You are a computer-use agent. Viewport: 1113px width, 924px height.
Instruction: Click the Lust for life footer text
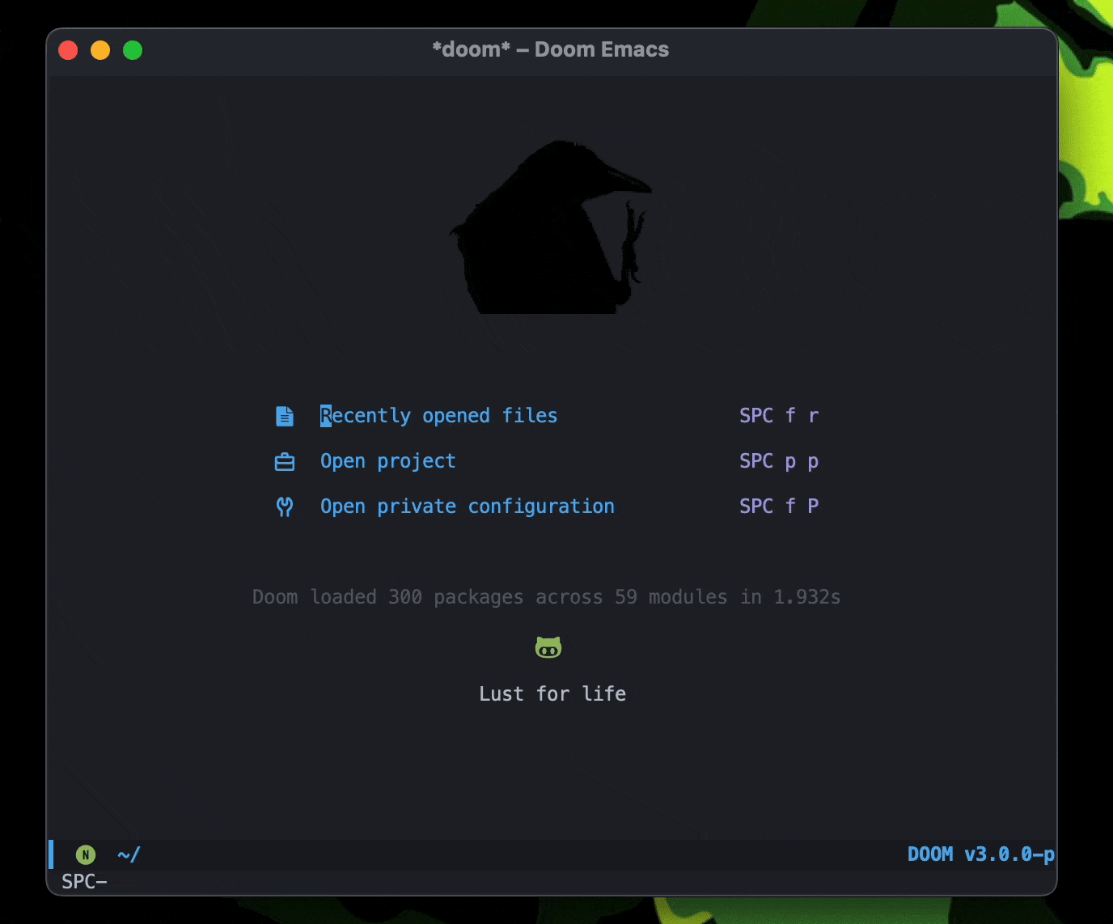tap(552, 694)
